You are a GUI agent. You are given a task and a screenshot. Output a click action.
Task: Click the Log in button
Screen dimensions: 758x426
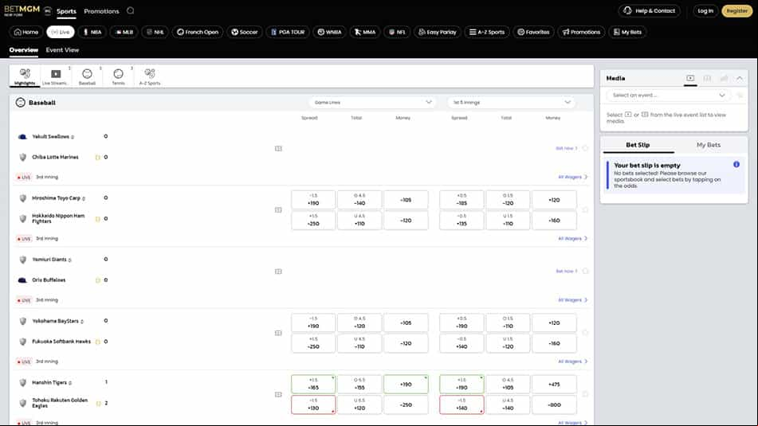[705, 10]
